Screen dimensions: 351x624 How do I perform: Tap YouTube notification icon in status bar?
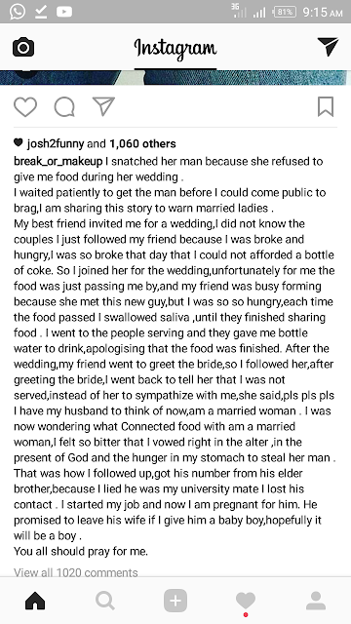click(64, 12)
